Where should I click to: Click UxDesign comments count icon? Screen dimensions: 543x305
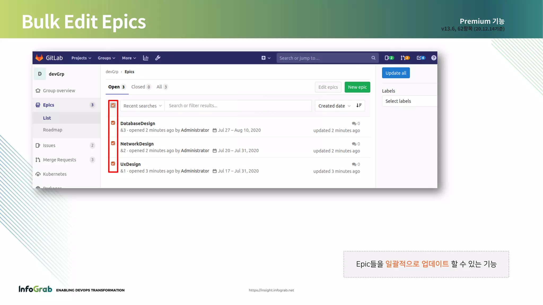click(354, 164)
